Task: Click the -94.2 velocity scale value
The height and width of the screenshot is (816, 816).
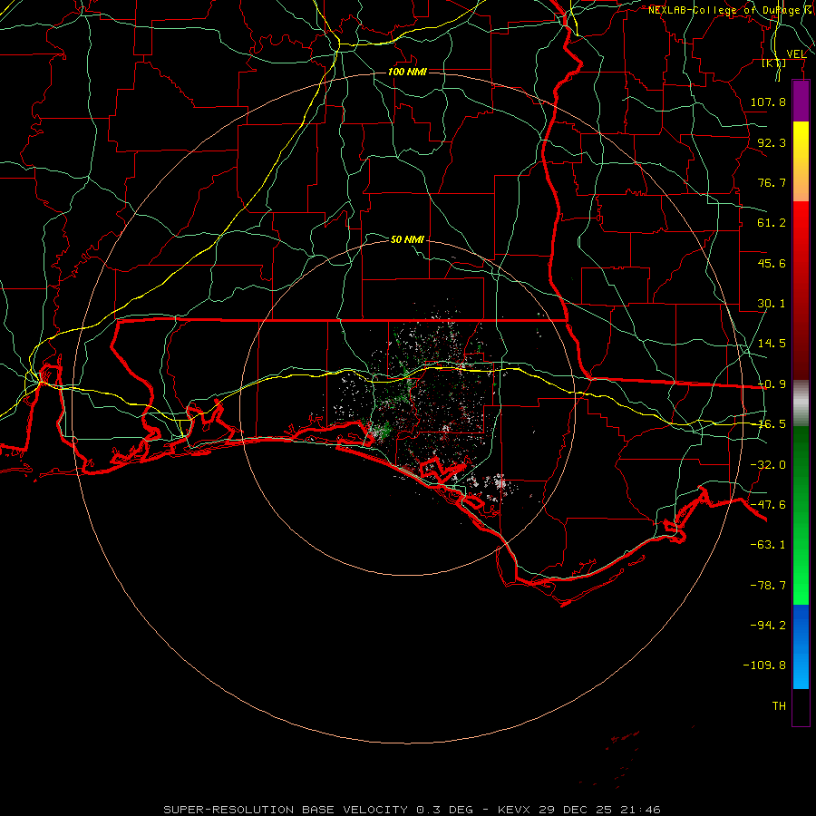Action: (x=768, y=626)
